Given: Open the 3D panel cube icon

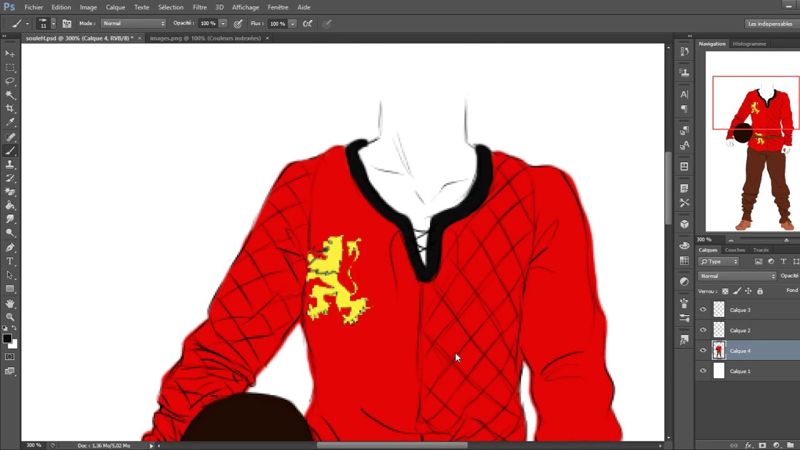Looking at the screenshot, I should [684, 224].
